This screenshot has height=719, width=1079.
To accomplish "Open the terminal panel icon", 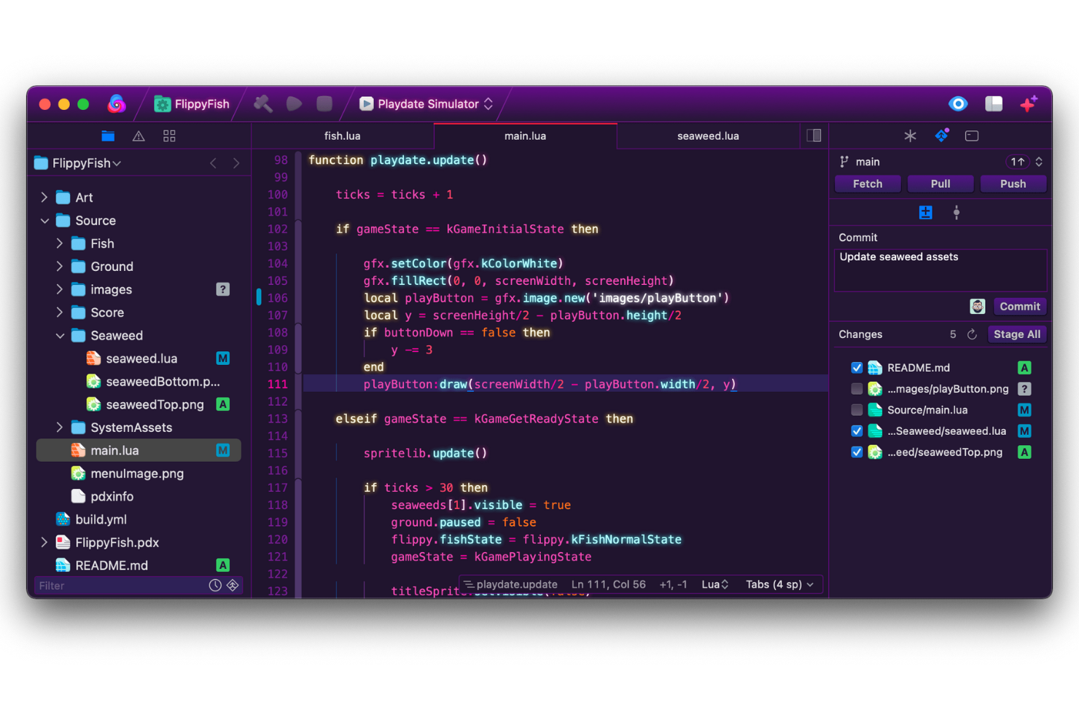I will point(973,135).
